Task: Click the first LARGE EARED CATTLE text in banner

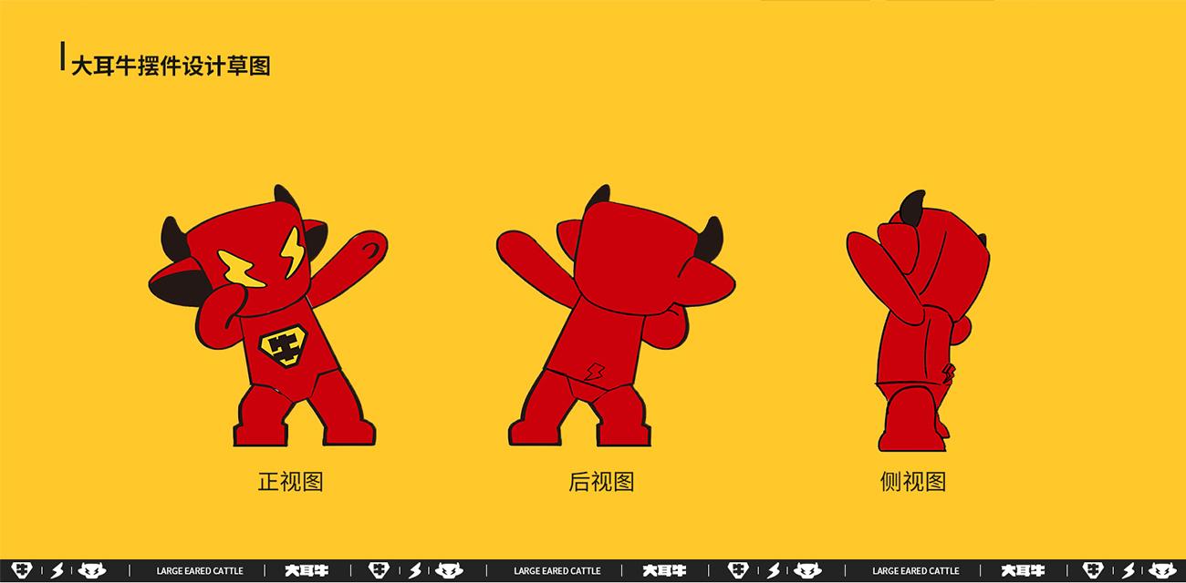Action: pyautogui.click(x=200, y=571)
